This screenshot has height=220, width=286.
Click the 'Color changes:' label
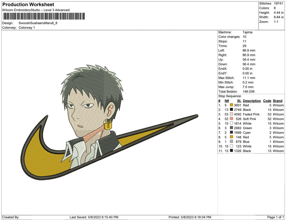pos(229,37)
